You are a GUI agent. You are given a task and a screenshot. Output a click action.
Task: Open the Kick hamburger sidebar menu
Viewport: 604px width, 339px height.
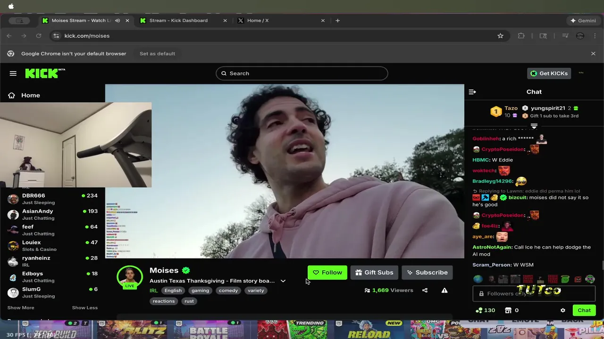[13, 73]
